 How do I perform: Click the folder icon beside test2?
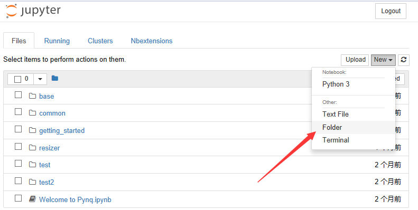point(32,182)
